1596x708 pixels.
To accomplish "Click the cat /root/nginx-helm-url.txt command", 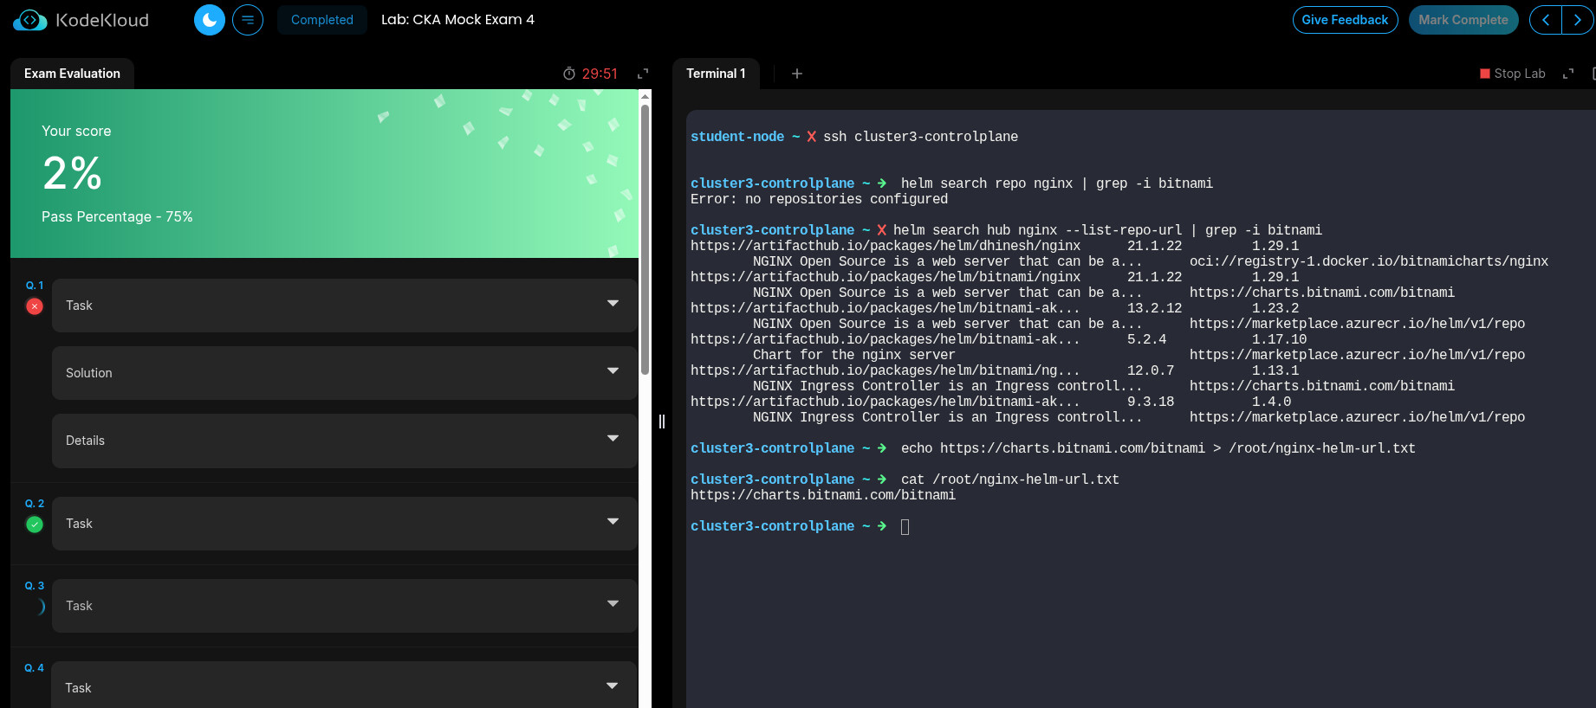I will pos(1010,480).
